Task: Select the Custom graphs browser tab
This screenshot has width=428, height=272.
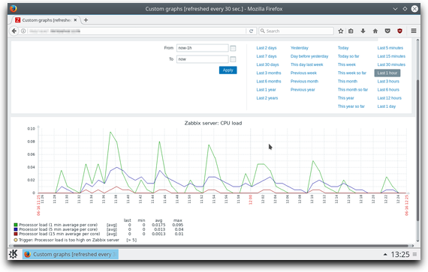Action: click(x=46, y=20)
